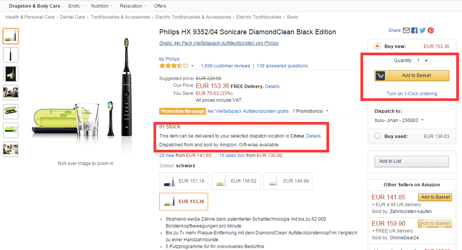This screenshot has height=250, width=462.
Task: Choose the EUR 156.62 colour swatch
Action: pyautogui.click(x=236, y=181)
